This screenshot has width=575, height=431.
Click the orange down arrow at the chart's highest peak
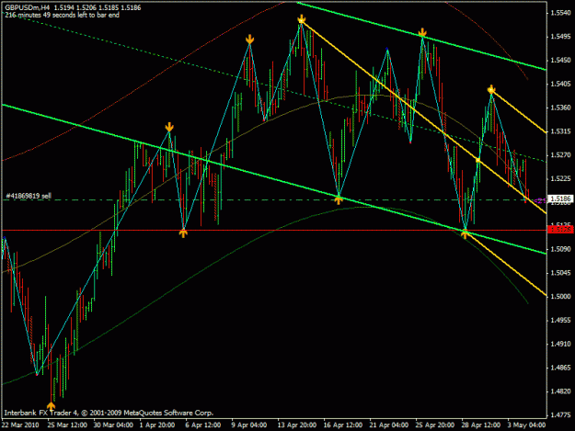pos(302,18)
